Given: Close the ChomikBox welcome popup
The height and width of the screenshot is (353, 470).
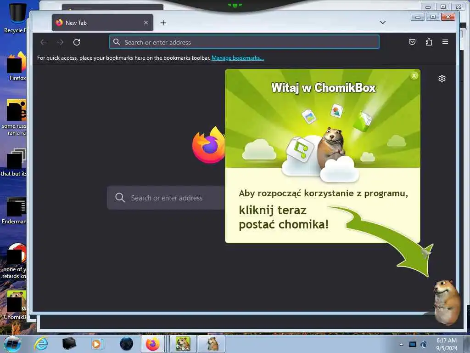Looking at the screenshot, I should [x=414, y=76].
